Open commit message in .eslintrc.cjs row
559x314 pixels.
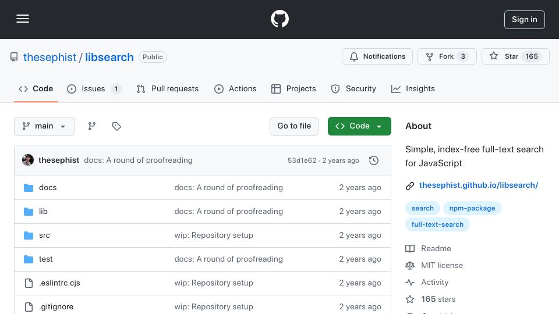coord(214,283)
